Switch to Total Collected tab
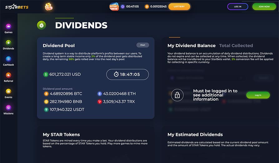This screenshot has width=279, height=163. click(x=236, y=46)
